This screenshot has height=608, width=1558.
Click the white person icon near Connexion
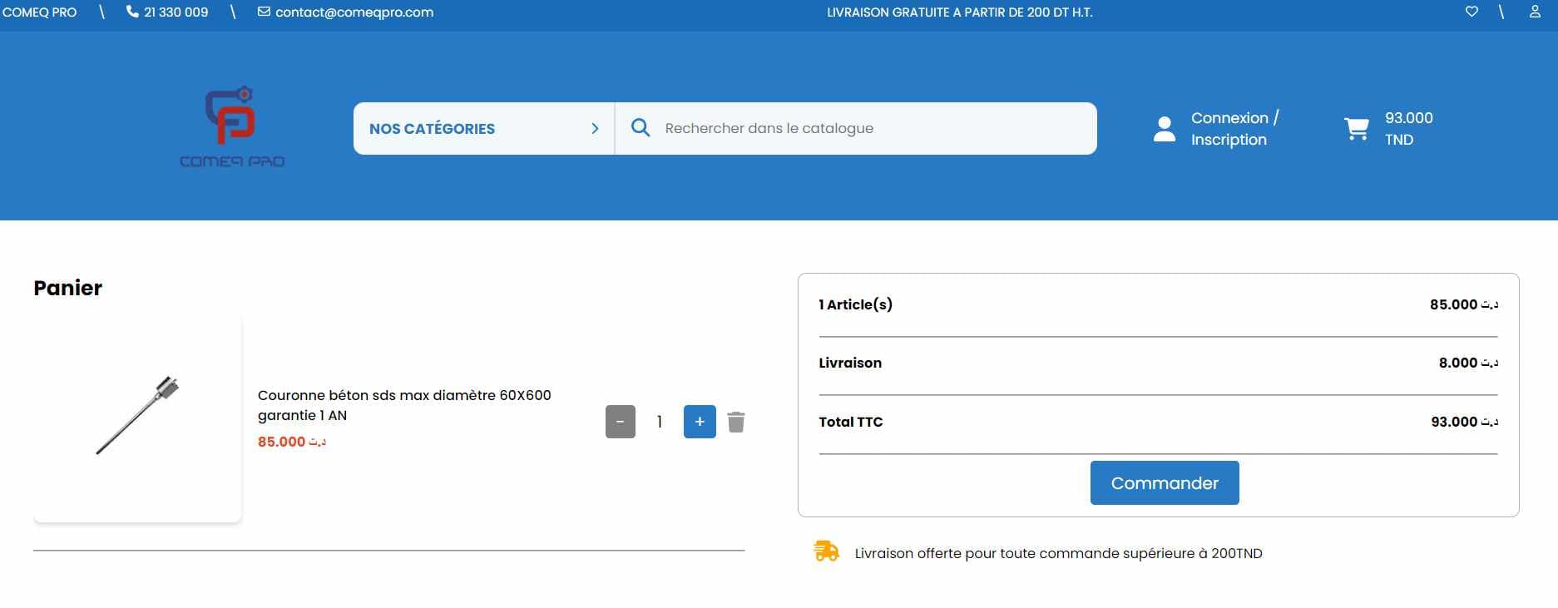tap(1165, 129)
